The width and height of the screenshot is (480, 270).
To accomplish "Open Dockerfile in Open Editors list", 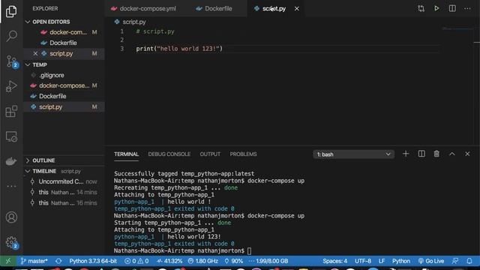I will (x=64, y=43).
